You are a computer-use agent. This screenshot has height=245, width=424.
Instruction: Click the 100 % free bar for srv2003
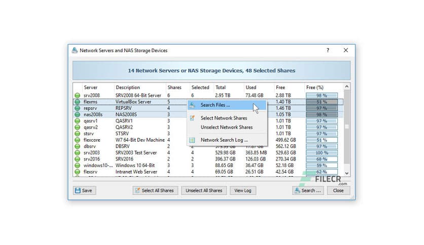322,153
